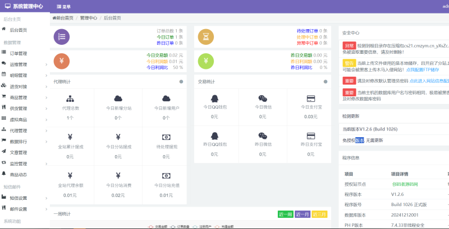Click the 创码者源码网 link

(x=405, y=184)
